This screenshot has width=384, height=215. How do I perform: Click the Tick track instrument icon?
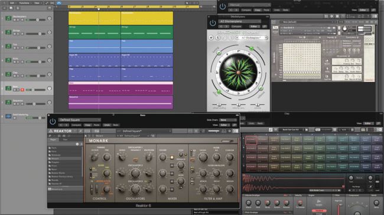(x=8, y=46)
